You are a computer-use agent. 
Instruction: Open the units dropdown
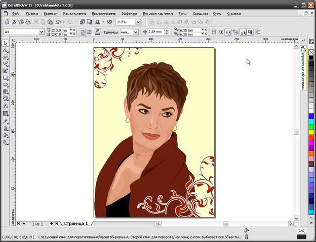[x=136, y=32]
